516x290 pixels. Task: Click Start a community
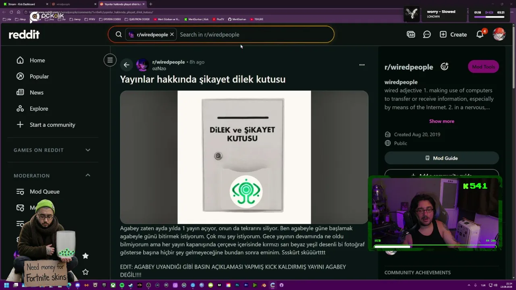click(52, 125)
